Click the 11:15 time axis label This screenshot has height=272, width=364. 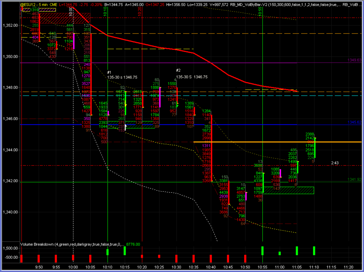331,267
